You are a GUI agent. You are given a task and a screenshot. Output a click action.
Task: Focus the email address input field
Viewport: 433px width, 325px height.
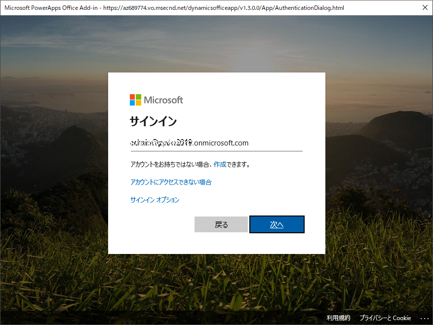(216, 144)
